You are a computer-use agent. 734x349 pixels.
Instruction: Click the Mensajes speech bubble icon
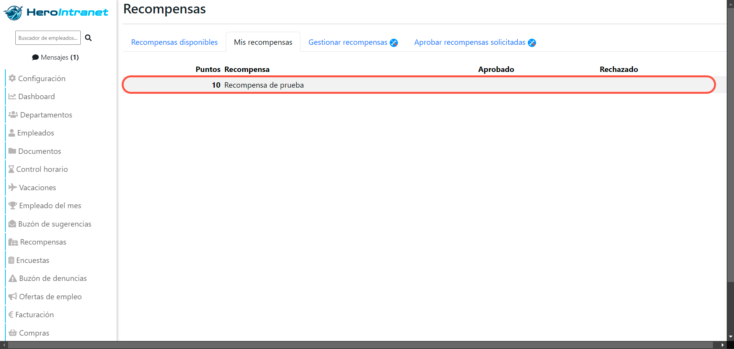(x=35, y=57)
